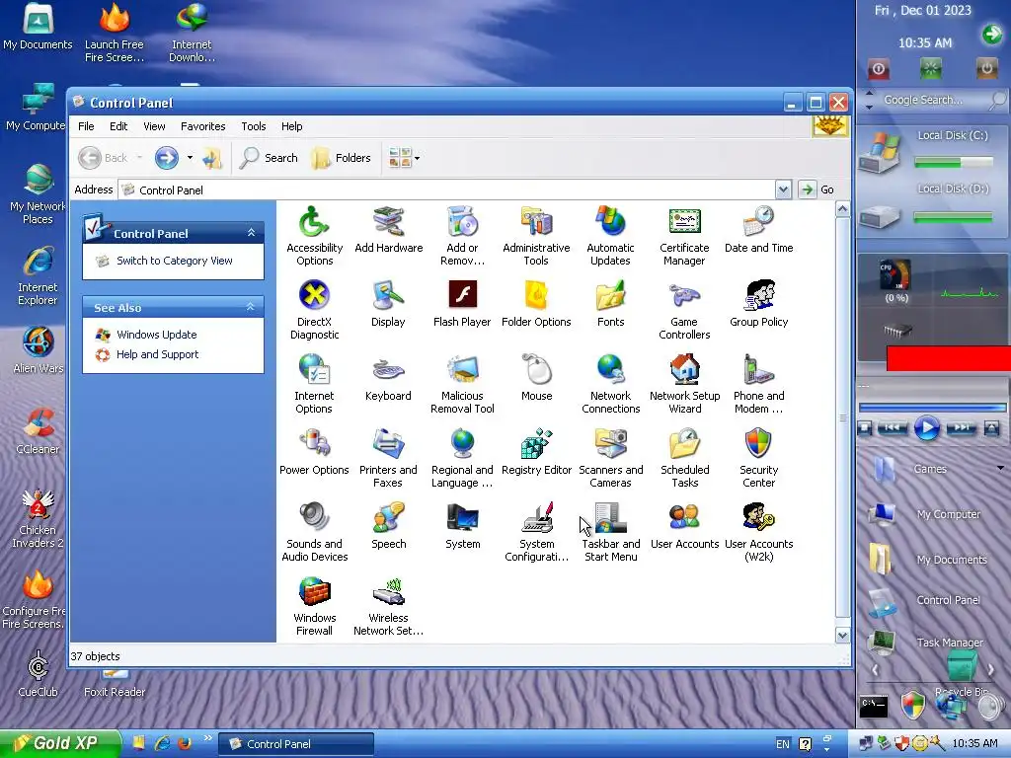Open the File menu
The height and width of the screenshot is (758, 1011).
tap(86, 126)
